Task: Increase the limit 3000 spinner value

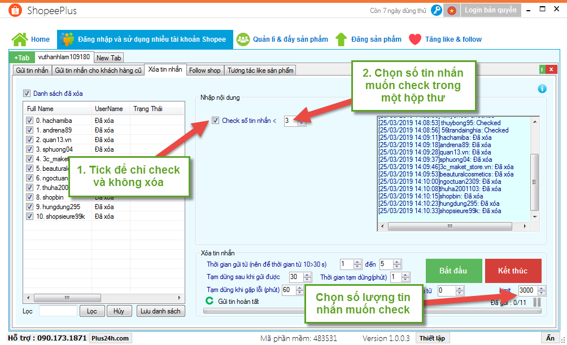Action: pos(542,288)
